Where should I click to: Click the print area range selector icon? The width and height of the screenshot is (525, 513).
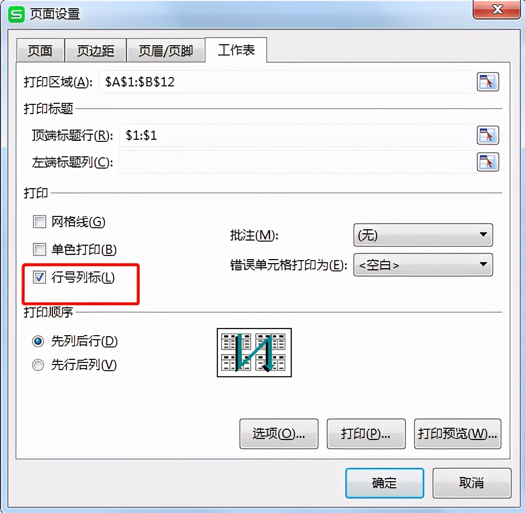pos(488,82)
